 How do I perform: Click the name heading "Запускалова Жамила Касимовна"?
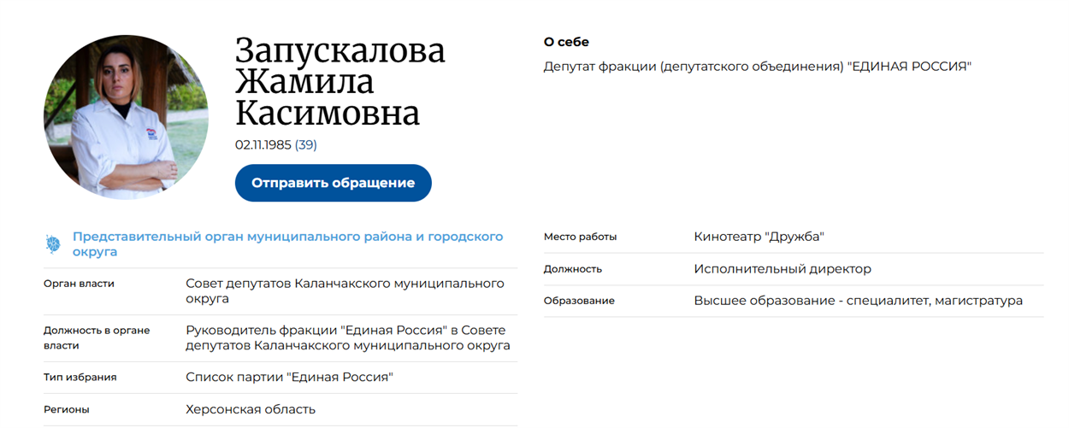point(340,83)
